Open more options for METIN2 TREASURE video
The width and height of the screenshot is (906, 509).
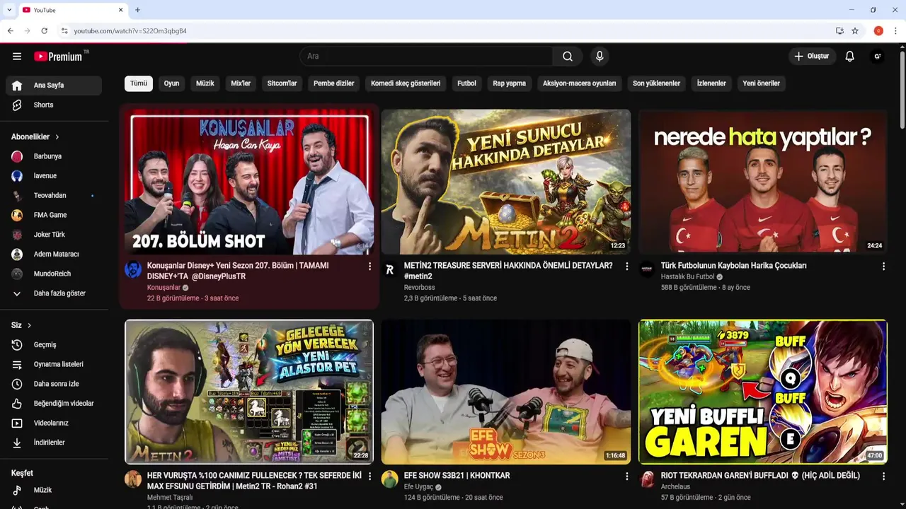[626, 267]
